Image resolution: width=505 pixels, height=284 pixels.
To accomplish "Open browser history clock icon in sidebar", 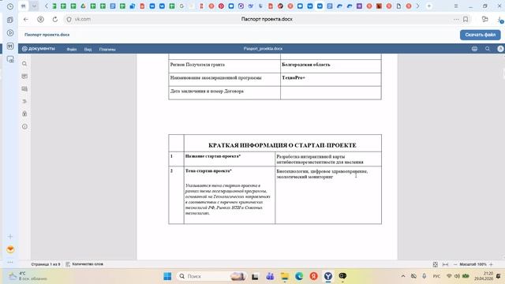I will click(x=10, y=6).
